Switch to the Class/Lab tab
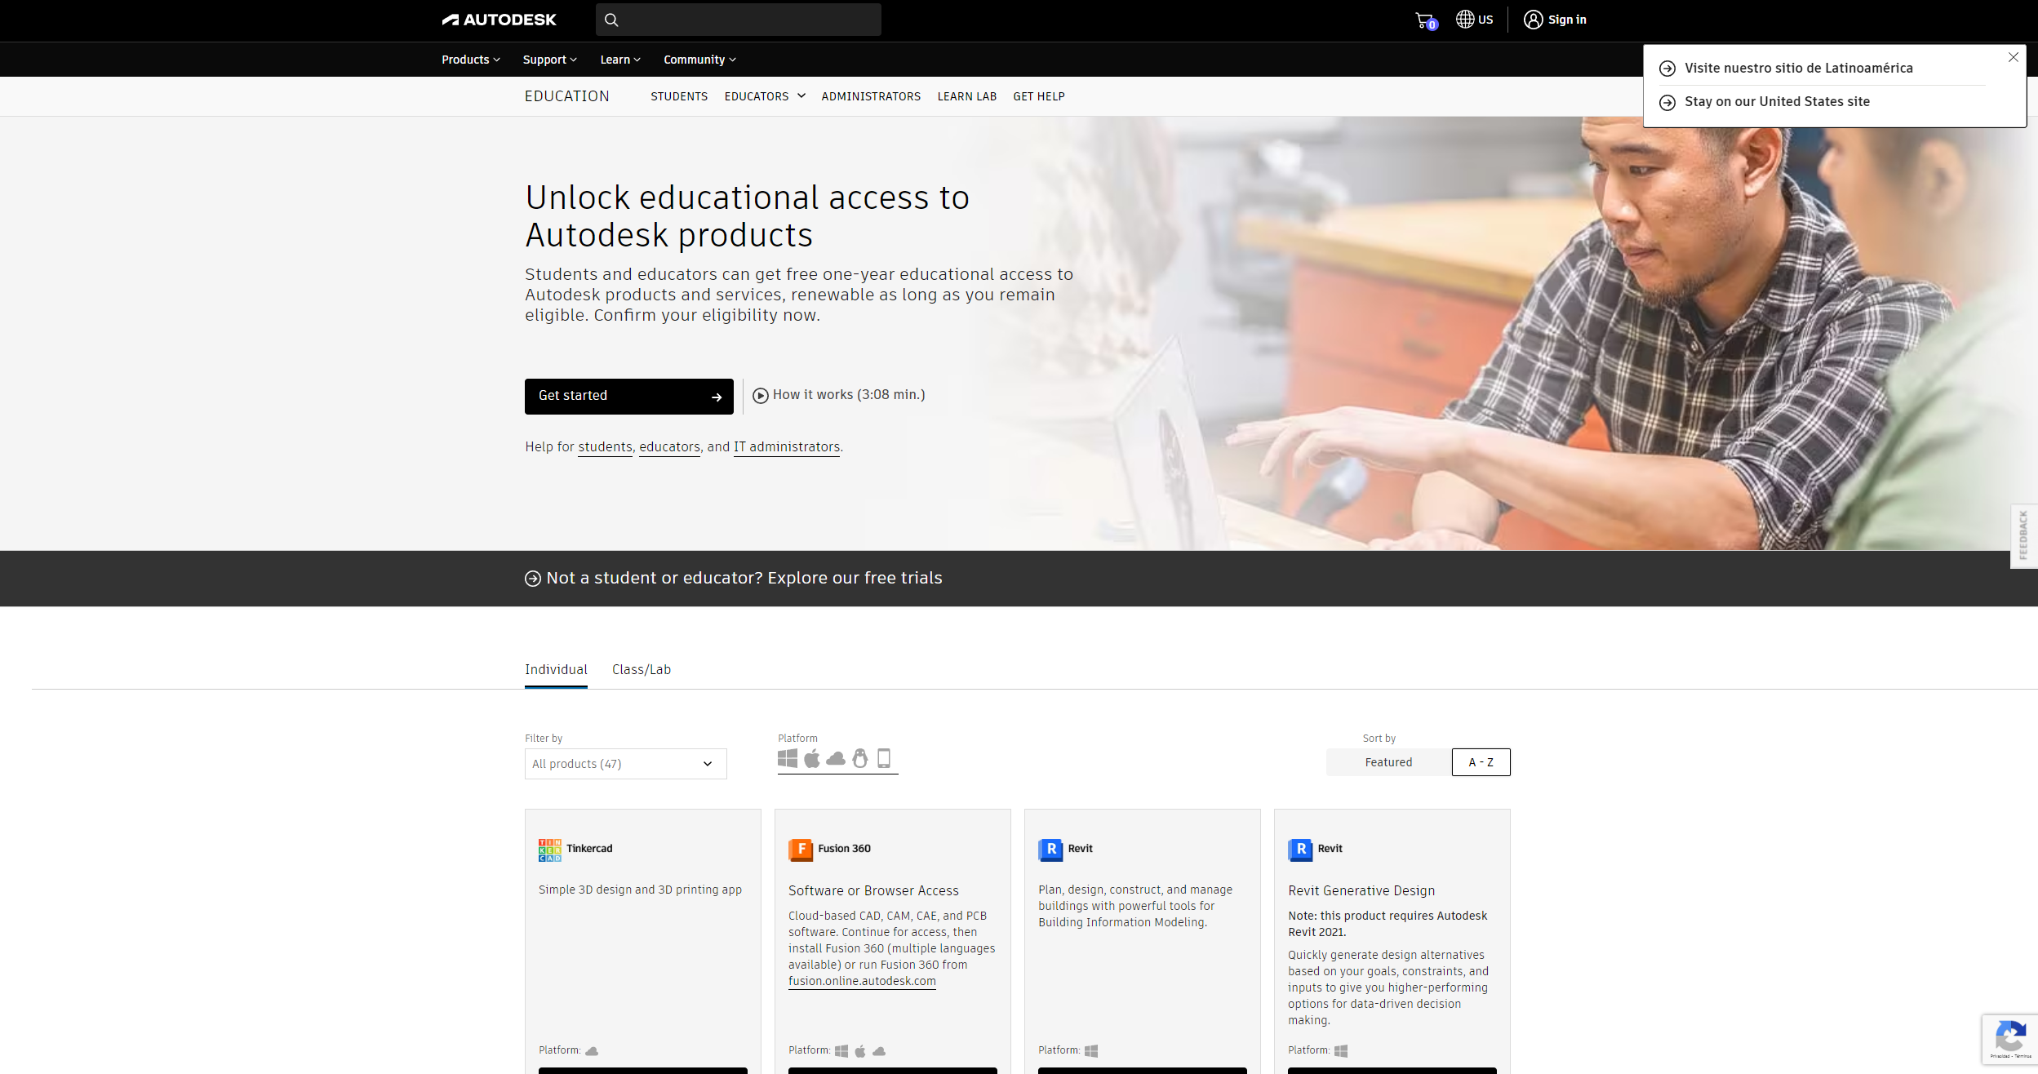 coord(642,670)
